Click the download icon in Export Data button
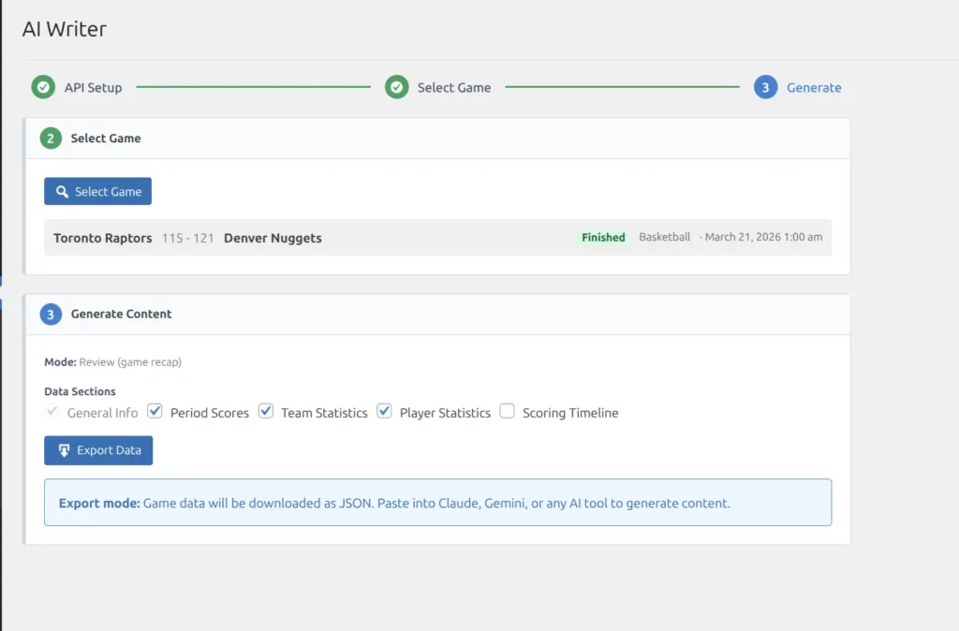This screenshot has width=959, height=631. tap(65, 450)
